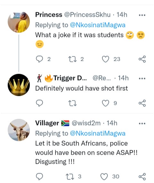Viewport: 154px width, 183px height.
Task: Reply to Villager's tweet about police
Action: coord(39,177)
